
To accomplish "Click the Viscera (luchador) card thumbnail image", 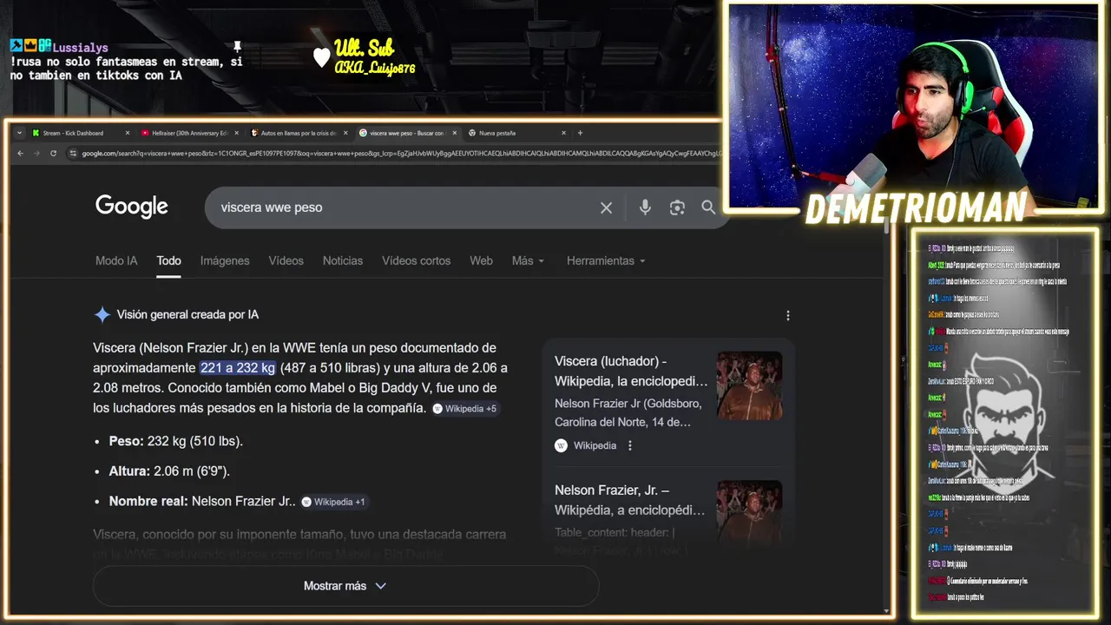I will click(749, 385).
